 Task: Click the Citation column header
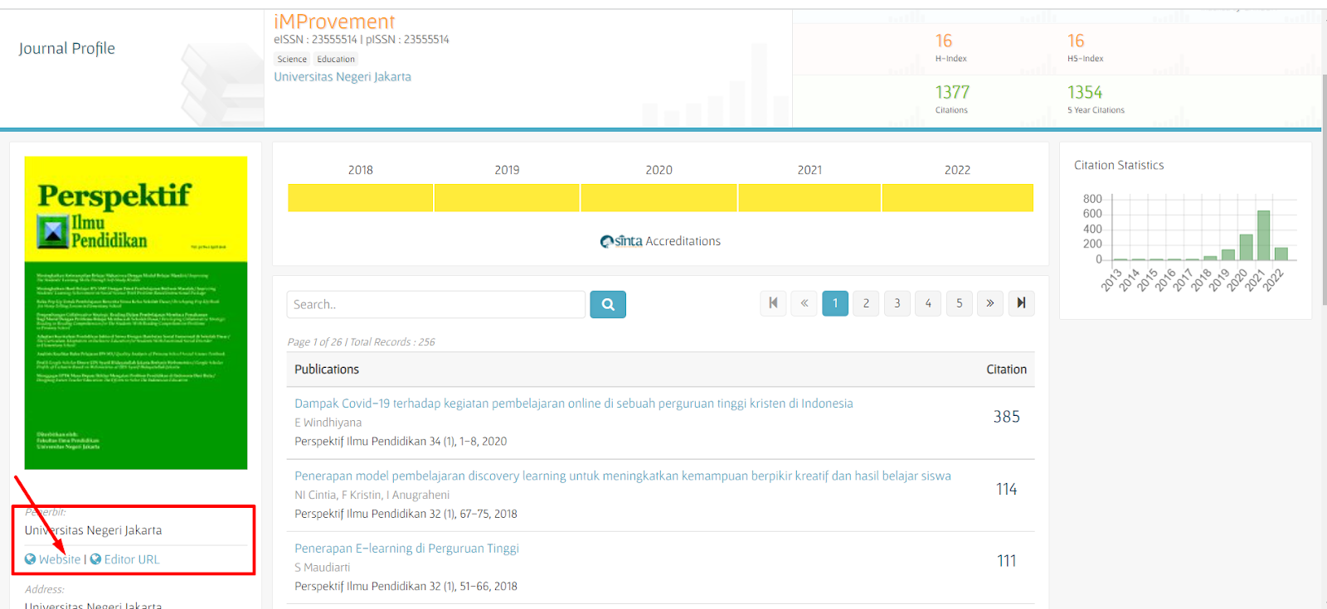(1006, 370)
